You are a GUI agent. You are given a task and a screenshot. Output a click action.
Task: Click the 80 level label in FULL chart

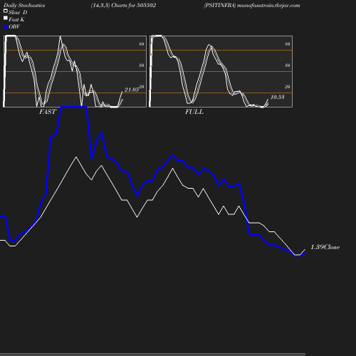[x=288, y=44]
